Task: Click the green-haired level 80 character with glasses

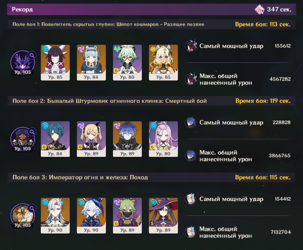Action: tap(127, 63)
